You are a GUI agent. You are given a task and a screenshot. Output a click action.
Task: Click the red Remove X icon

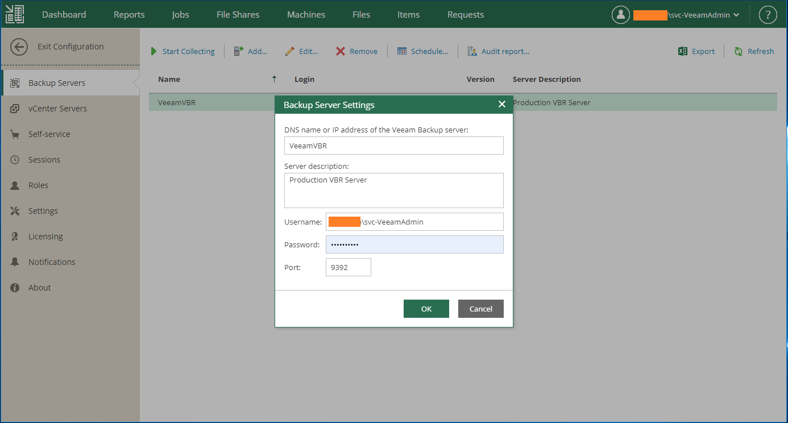(341, 51)
